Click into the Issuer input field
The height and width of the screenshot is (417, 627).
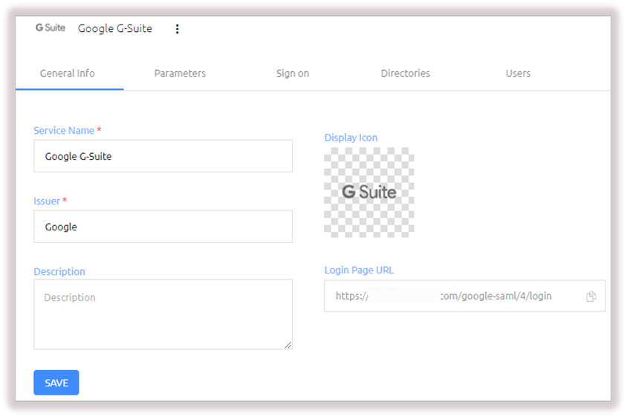coord(163,227)
